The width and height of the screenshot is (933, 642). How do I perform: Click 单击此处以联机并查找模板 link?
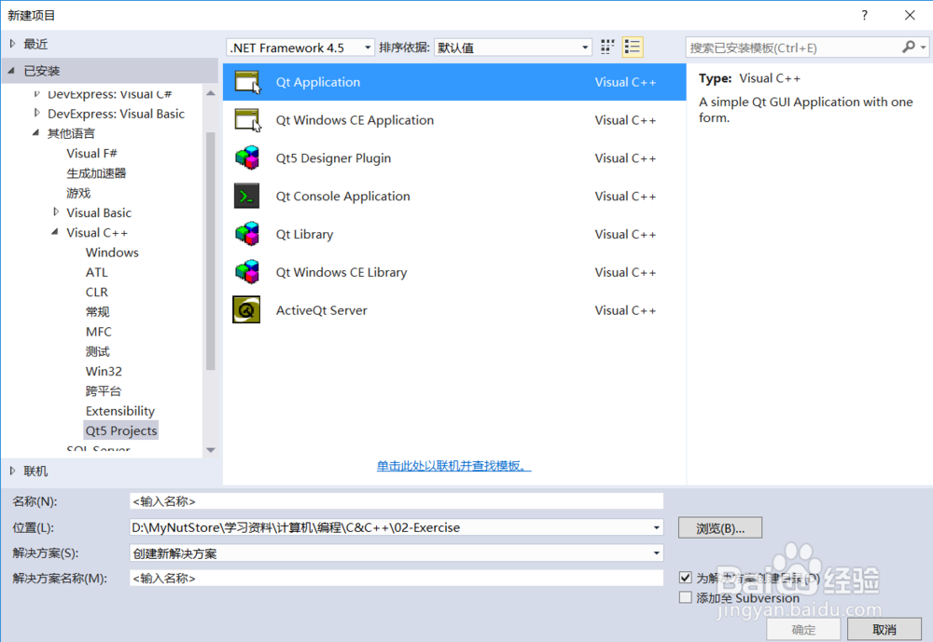[455, 465]
